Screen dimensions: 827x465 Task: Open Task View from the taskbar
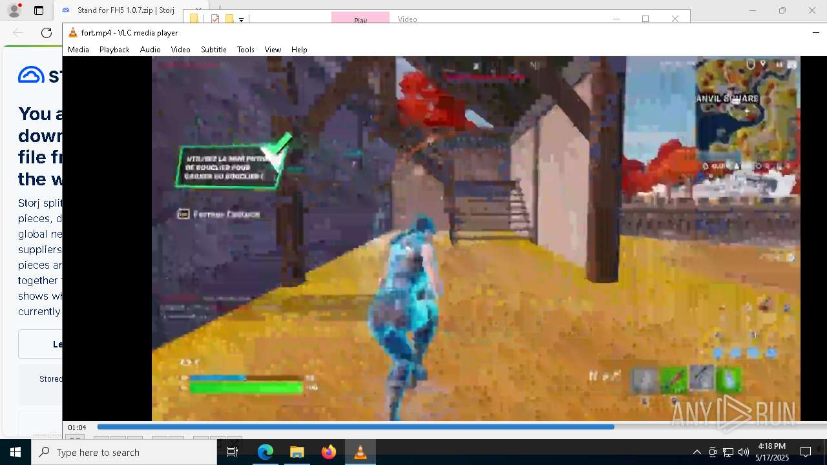click(233, 452)
